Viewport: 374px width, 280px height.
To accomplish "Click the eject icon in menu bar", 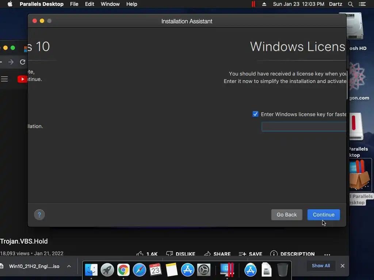I will tap(264, 4).
